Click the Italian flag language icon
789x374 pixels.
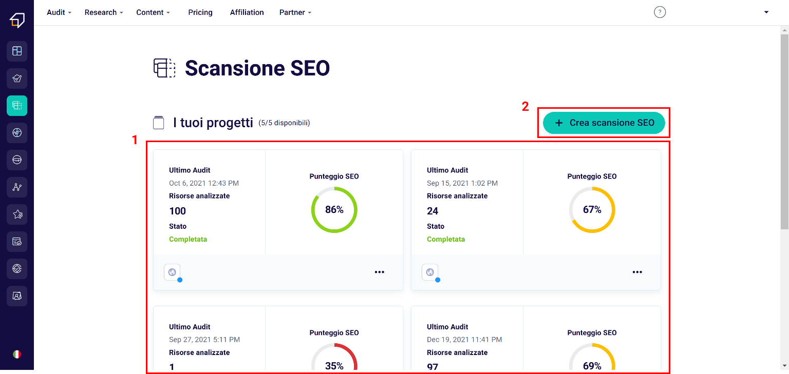click(x=17, y=354)
